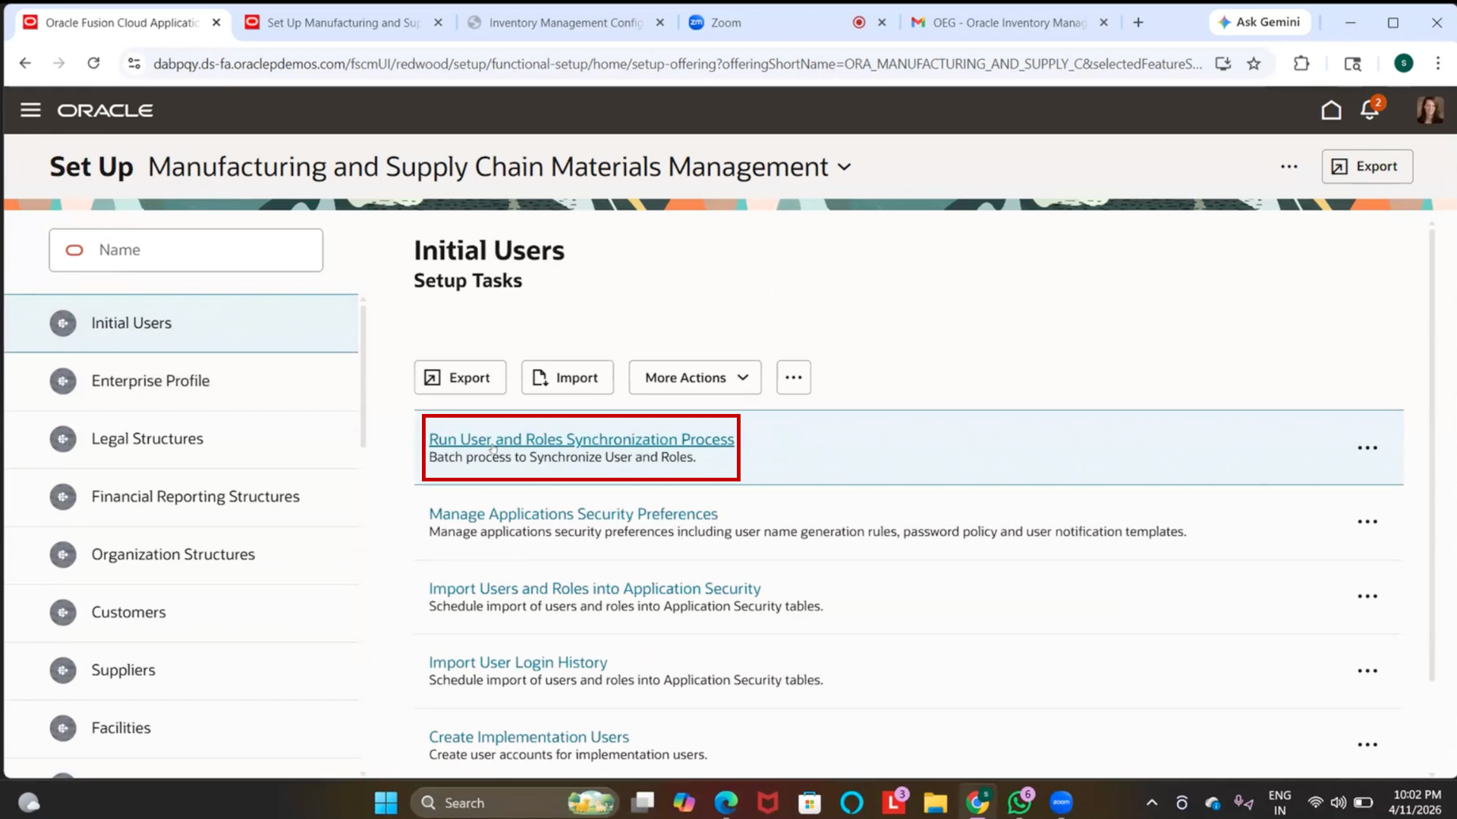
Task: Select Legal Structures functional area
Action: 181,439
